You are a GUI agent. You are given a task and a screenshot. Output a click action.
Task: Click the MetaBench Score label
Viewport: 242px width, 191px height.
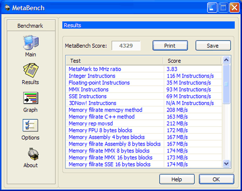point(86,46)
